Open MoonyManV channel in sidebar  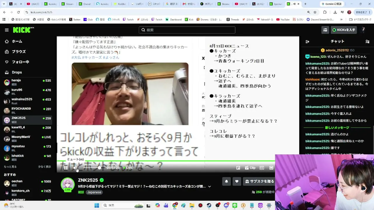click(28, 139)
